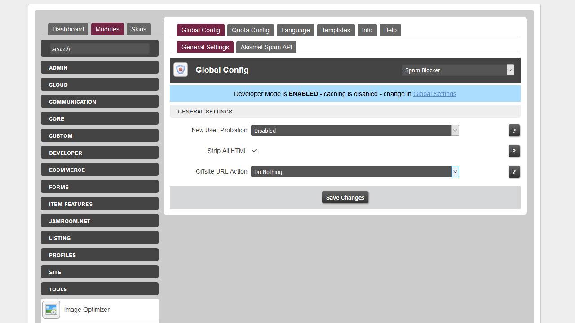The width and height of the screenshot is (575, 323).
Task: Expand the ADMIN module category
Action: coord(100,67)
